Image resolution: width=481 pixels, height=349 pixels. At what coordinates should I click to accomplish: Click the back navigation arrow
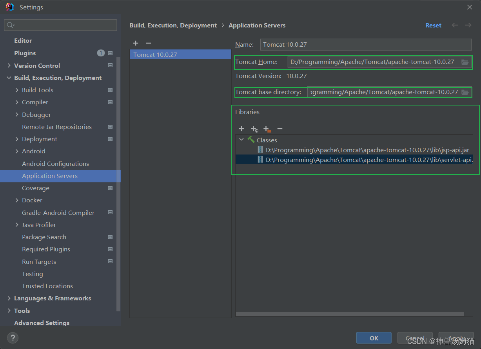click(x=455, y=25)
